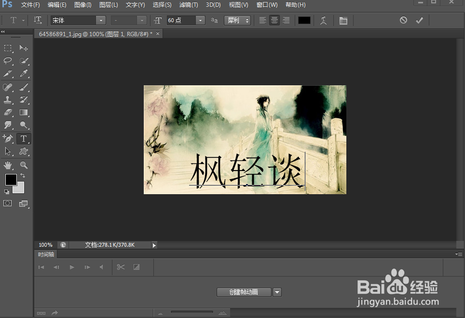The image size is (465, 318).
Task: Select the 时间轴 panel tab
Action: coord(46,254)
